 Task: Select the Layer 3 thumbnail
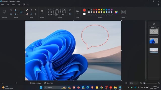154,31
